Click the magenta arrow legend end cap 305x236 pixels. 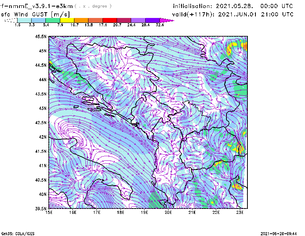(167, 20)
